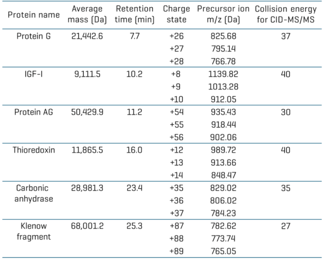Click the IGF-I protein name cell

click(x=34, y=74)
